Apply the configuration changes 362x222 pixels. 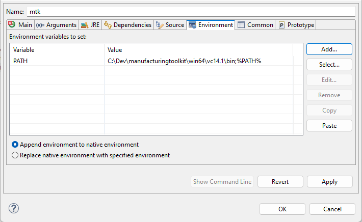tap(329, 182)
